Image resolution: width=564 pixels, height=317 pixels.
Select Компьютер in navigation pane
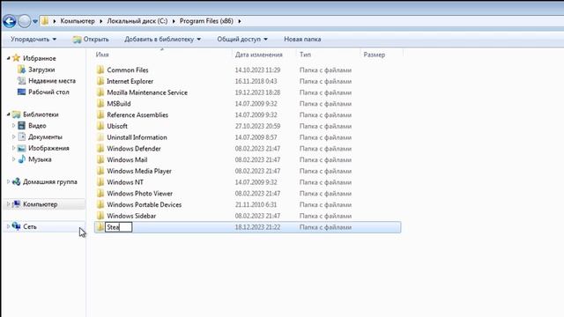point(41,204)
